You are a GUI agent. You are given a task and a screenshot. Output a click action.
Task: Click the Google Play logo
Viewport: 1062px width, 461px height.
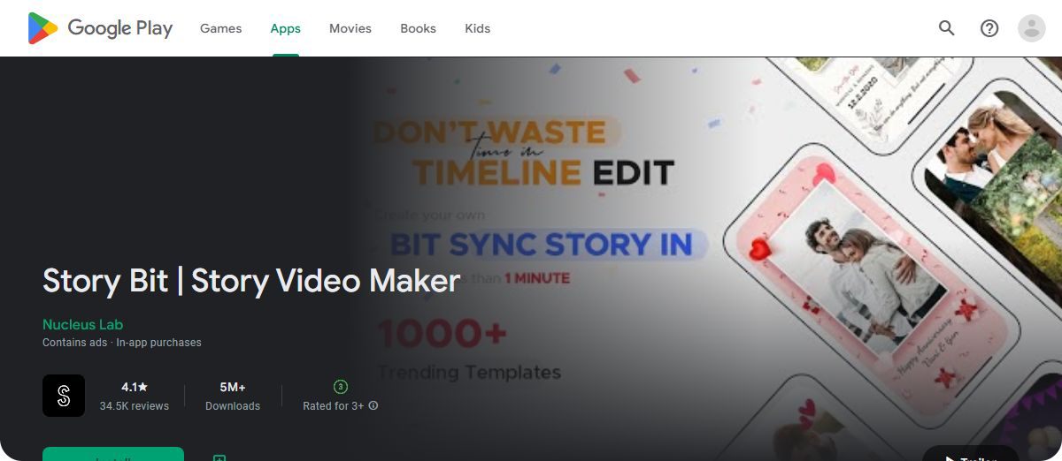click(x=100, y=28)
